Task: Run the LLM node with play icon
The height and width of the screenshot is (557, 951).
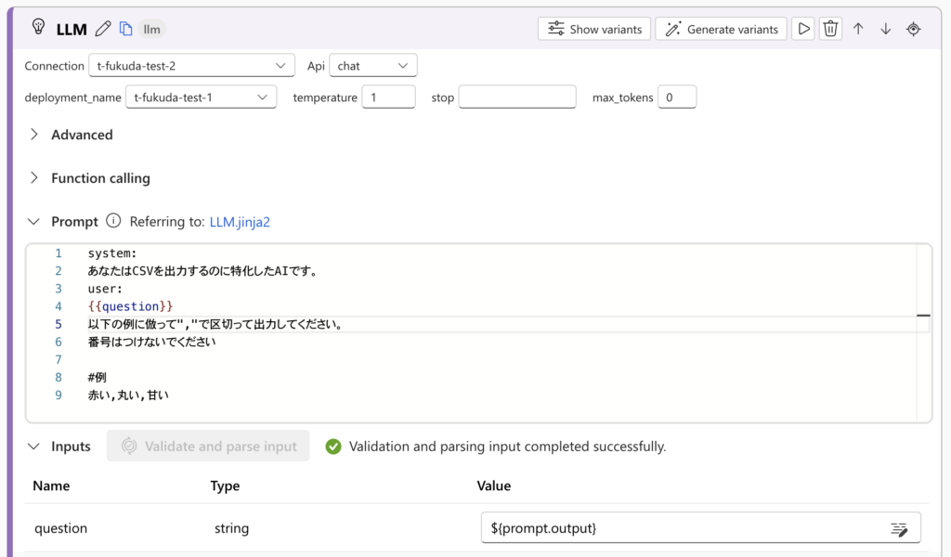Action: (803, 29)
